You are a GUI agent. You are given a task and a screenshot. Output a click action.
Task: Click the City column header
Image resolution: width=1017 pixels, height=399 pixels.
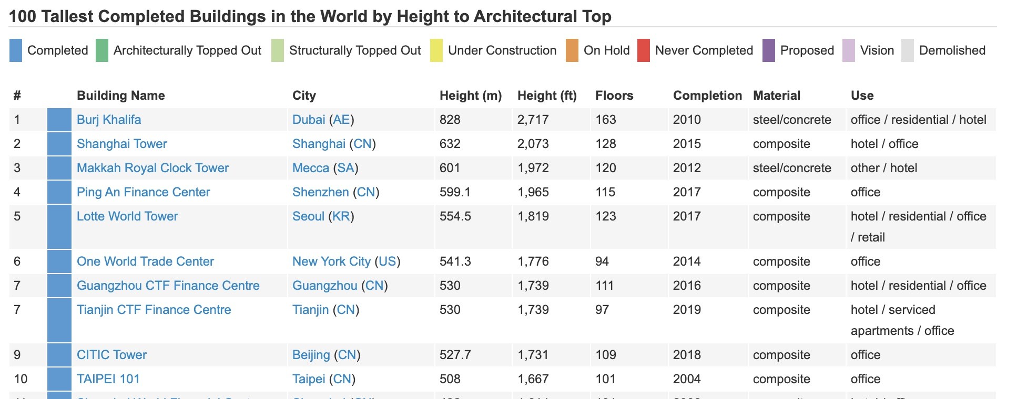coord(304,96)
